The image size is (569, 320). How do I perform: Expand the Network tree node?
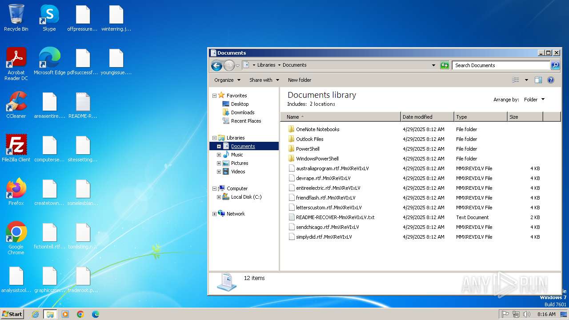point(214,214)
